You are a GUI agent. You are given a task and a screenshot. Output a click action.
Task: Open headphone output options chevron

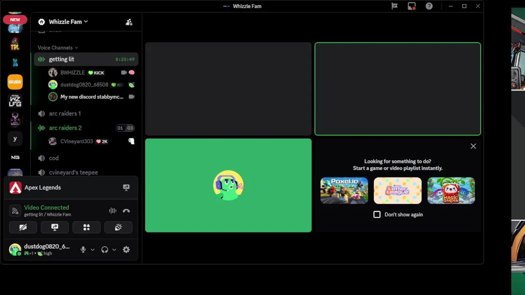pyautogui.click(x=114, y=250)
